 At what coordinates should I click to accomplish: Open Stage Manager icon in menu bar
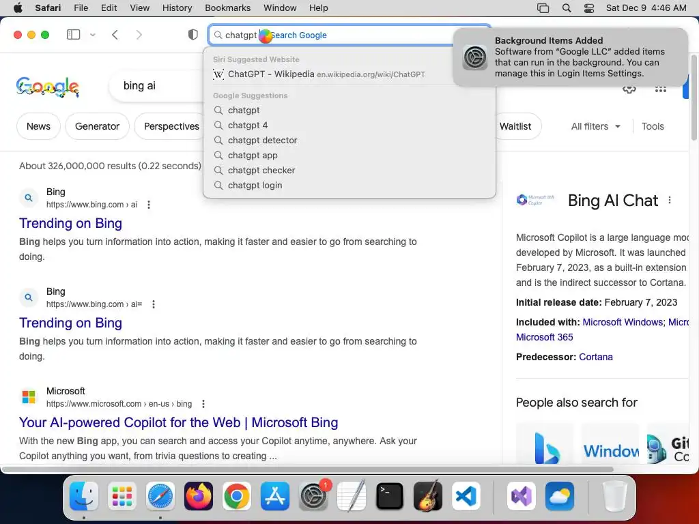point(543,8)
